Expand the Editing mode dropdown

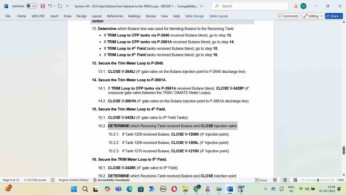click(x=313, y=16)
